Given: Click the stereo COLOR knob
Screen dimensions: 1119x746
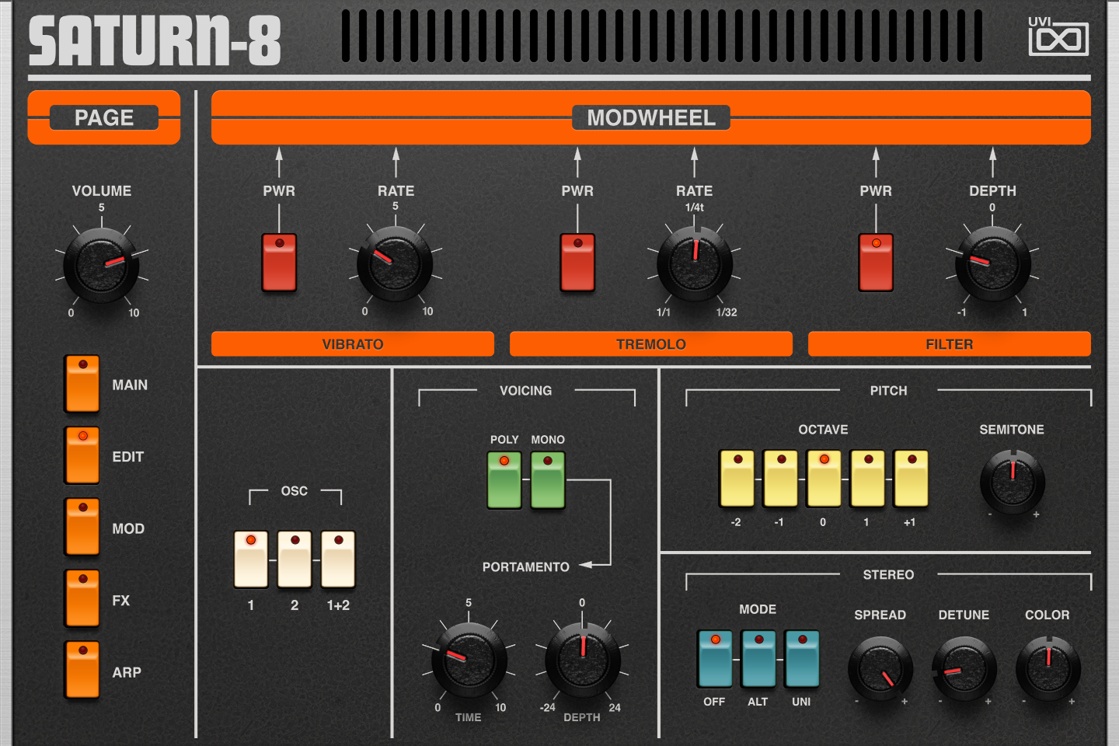Looking at the screenshot, I should 1048,669.
